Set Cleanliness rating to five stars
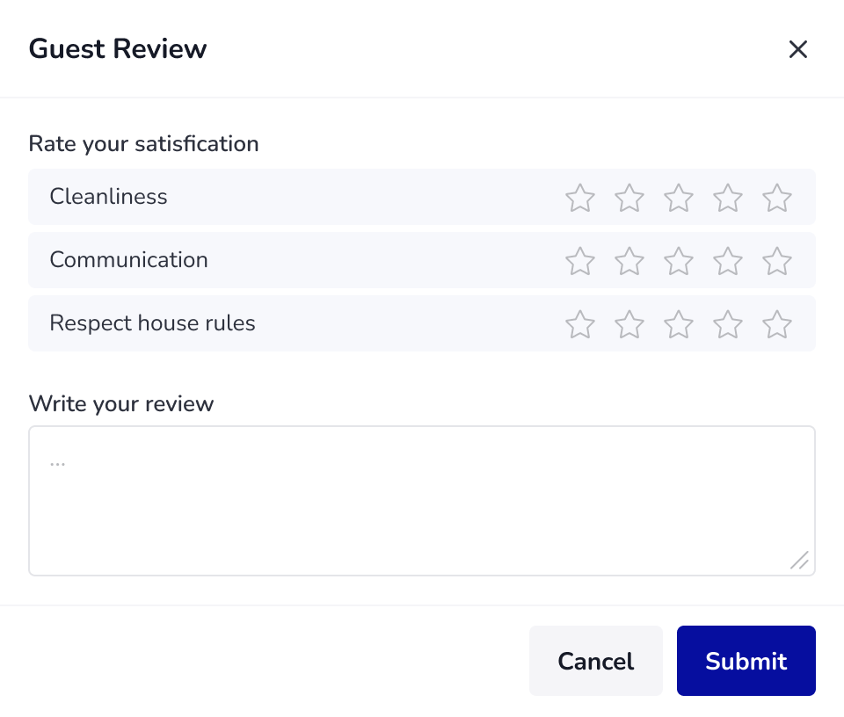844x717 pixels. (776, 198)
